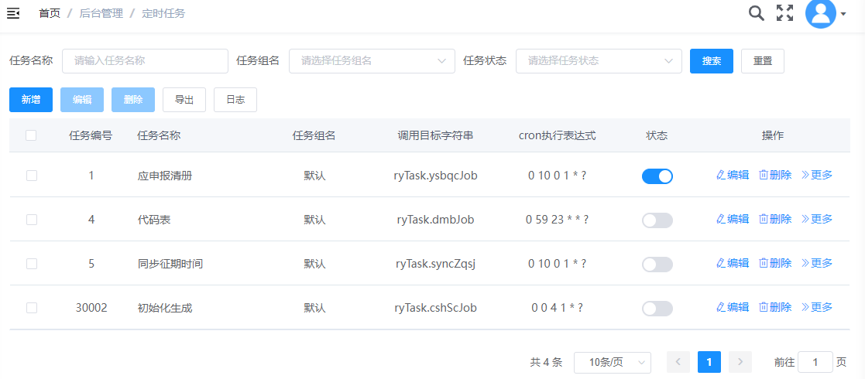Viewport: 865px width, 379px height.
Task: Edit the 应申报清册 row
Action: (x=733, y=175)
